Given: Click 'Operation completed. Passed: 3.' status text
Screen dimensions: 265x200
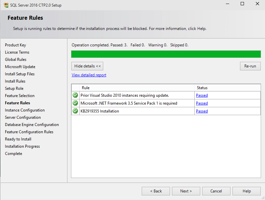Looking at the screenshot, I should [100, 45].
